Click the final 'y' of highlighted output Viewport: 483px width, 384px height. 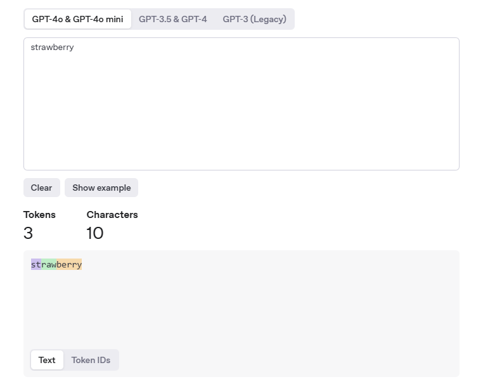(x=79, y=264)
